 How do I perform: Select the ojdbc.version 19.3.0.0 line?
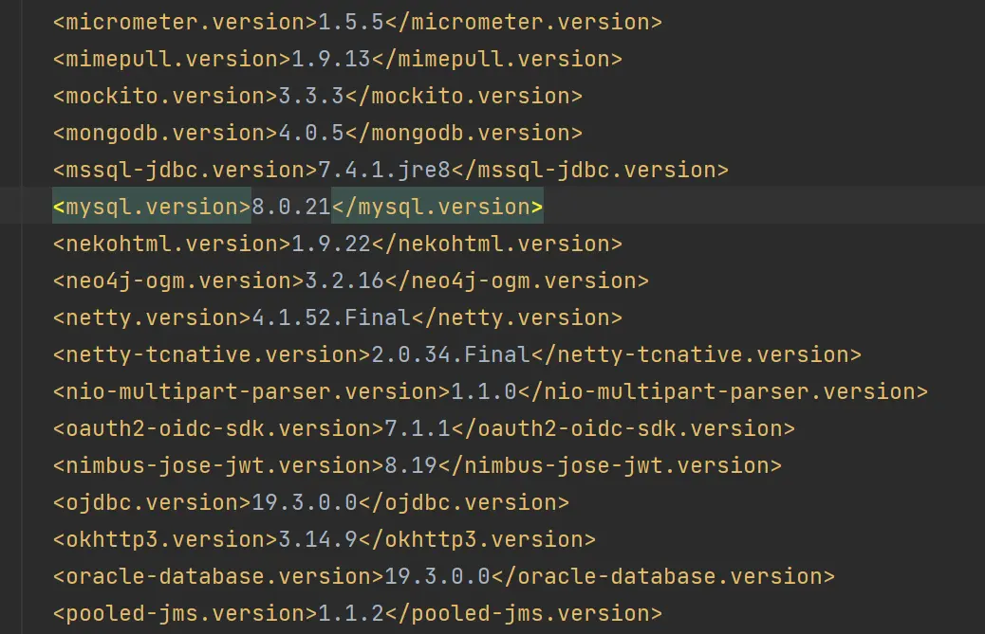pos(311,503)
